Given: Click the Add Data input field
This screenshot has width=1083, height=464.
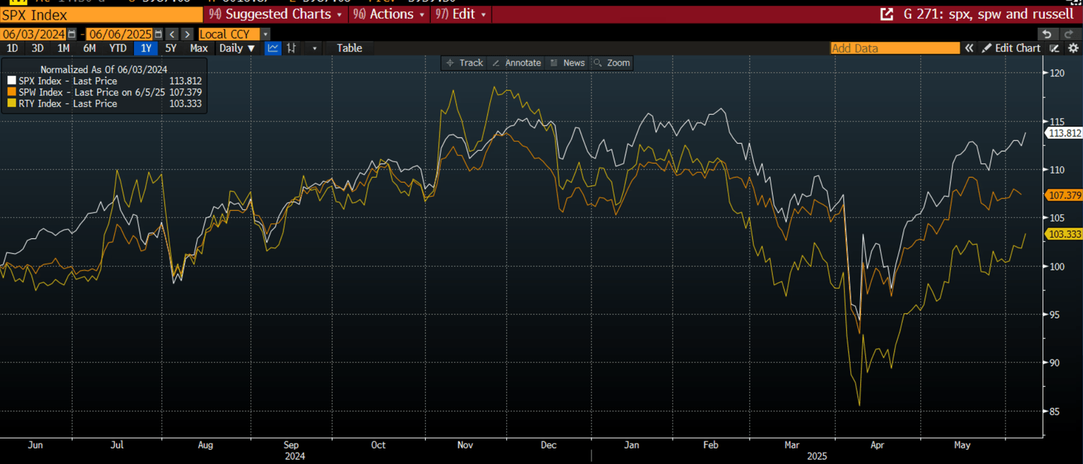Looking at the screenshot, I should pos(895,48).
